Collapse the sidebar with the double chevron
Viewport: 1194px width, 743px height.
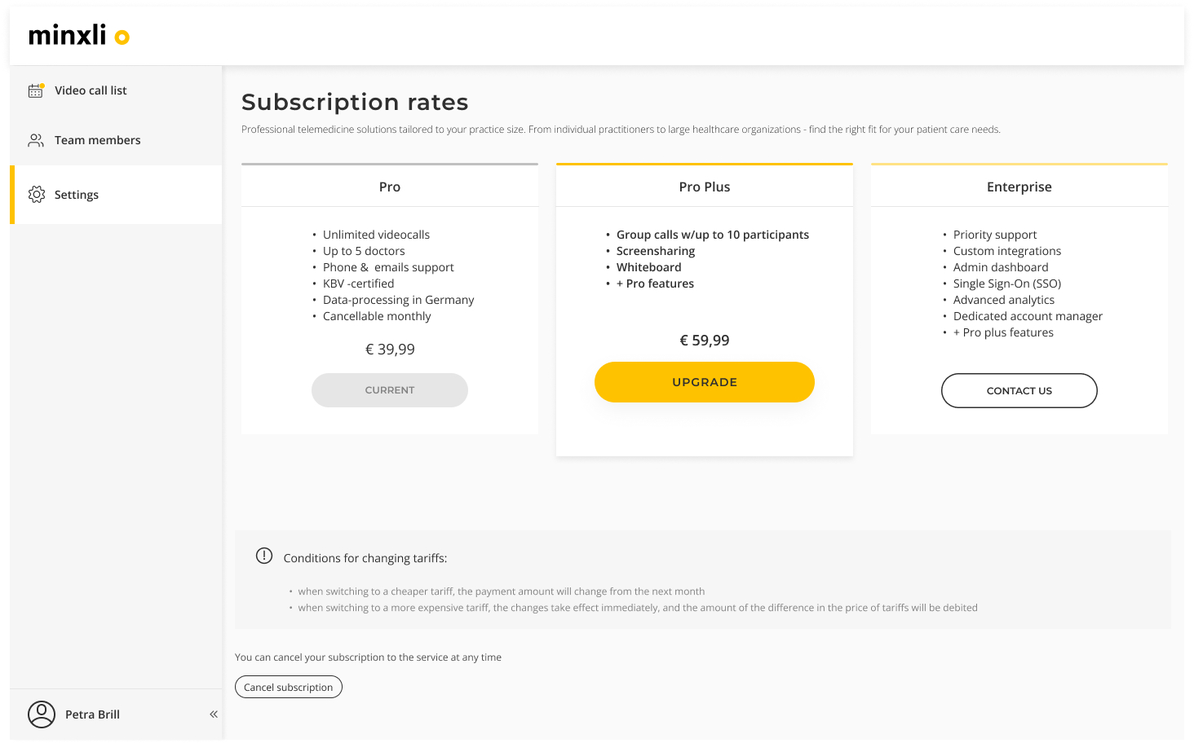pyautogui.click(x=214, y=714)
